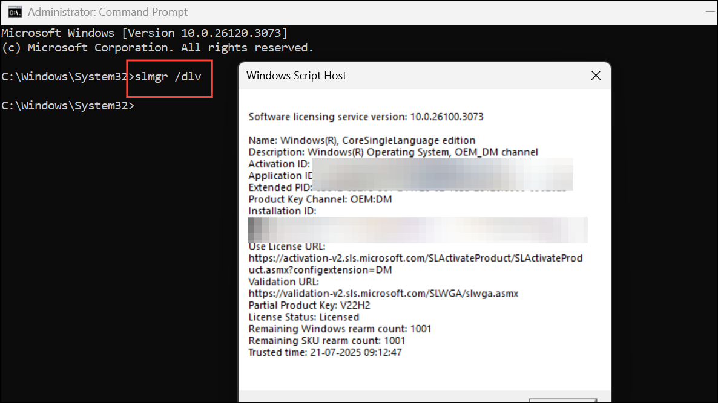Close the Windows Script Host dialog
This screenshot has height=403, width=718.
596,76
